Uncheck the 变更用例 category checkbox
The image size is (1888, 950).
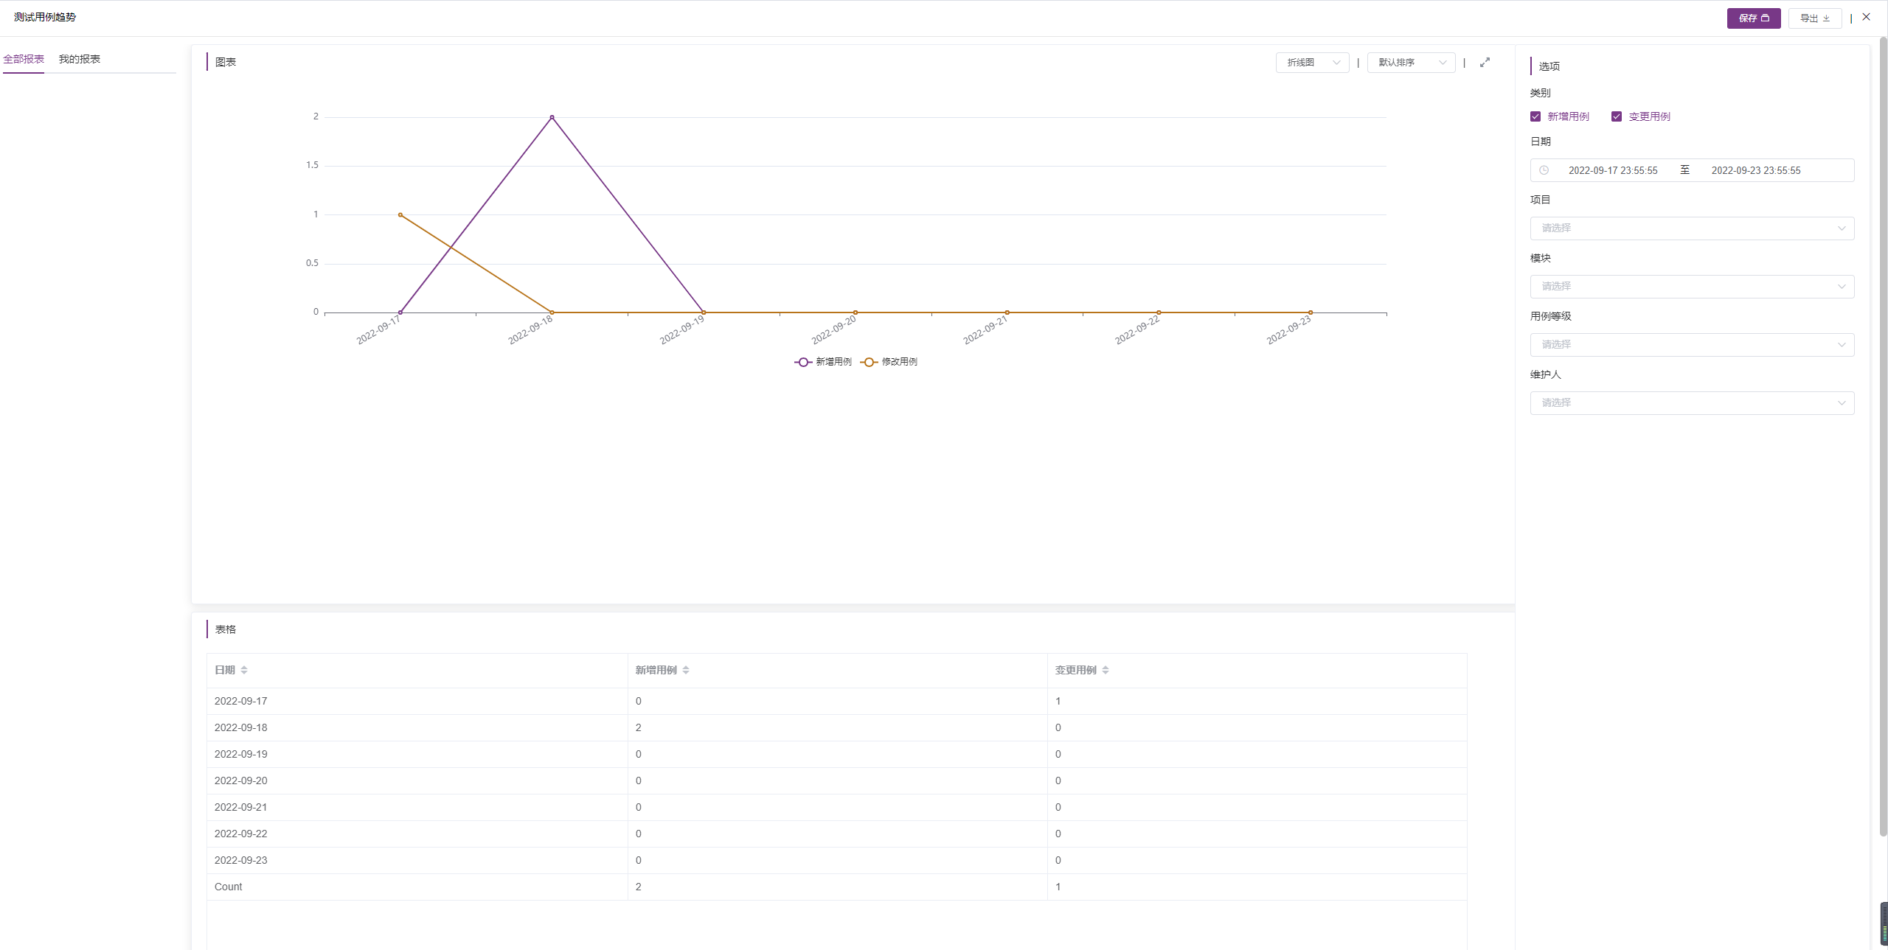tap(1617, 116)
